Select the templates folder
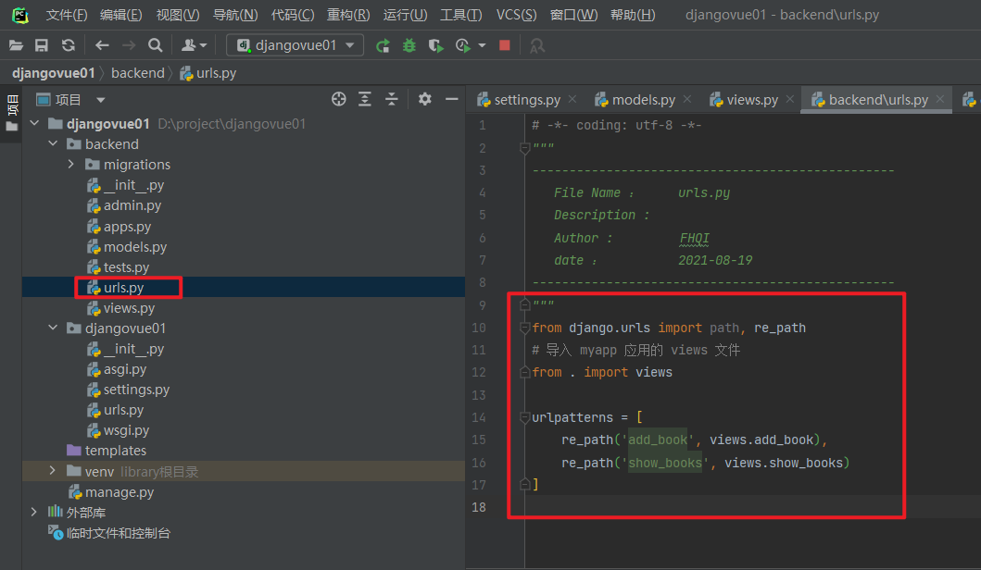The height and width of the screenshot is (570, 981). (107, 451)
